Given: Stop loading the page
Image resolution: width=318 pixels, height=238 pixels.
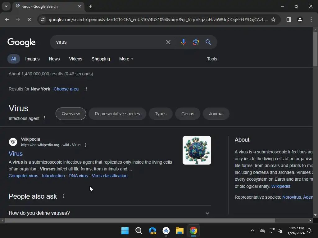Looking at the screenshot, I should pyautogui.click(x=29, y=20).
